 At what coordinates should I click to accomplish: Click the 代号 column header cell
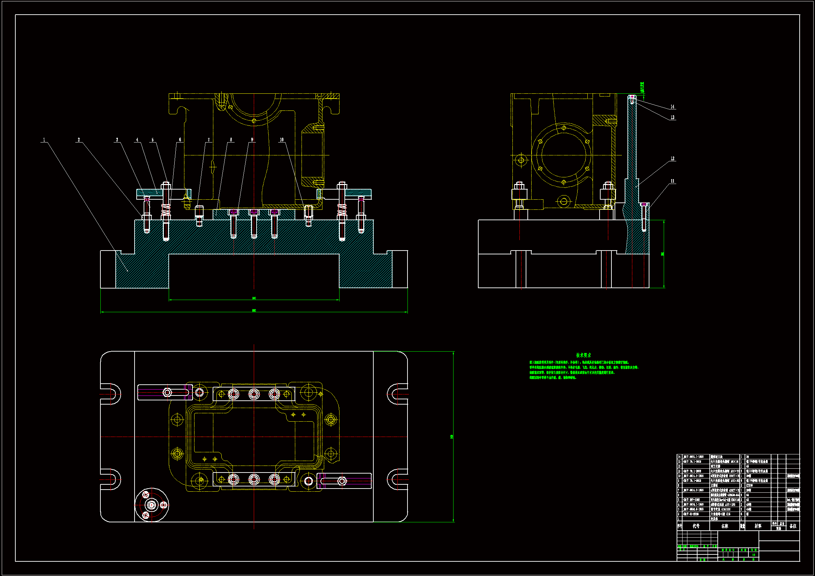click(696, 526)
